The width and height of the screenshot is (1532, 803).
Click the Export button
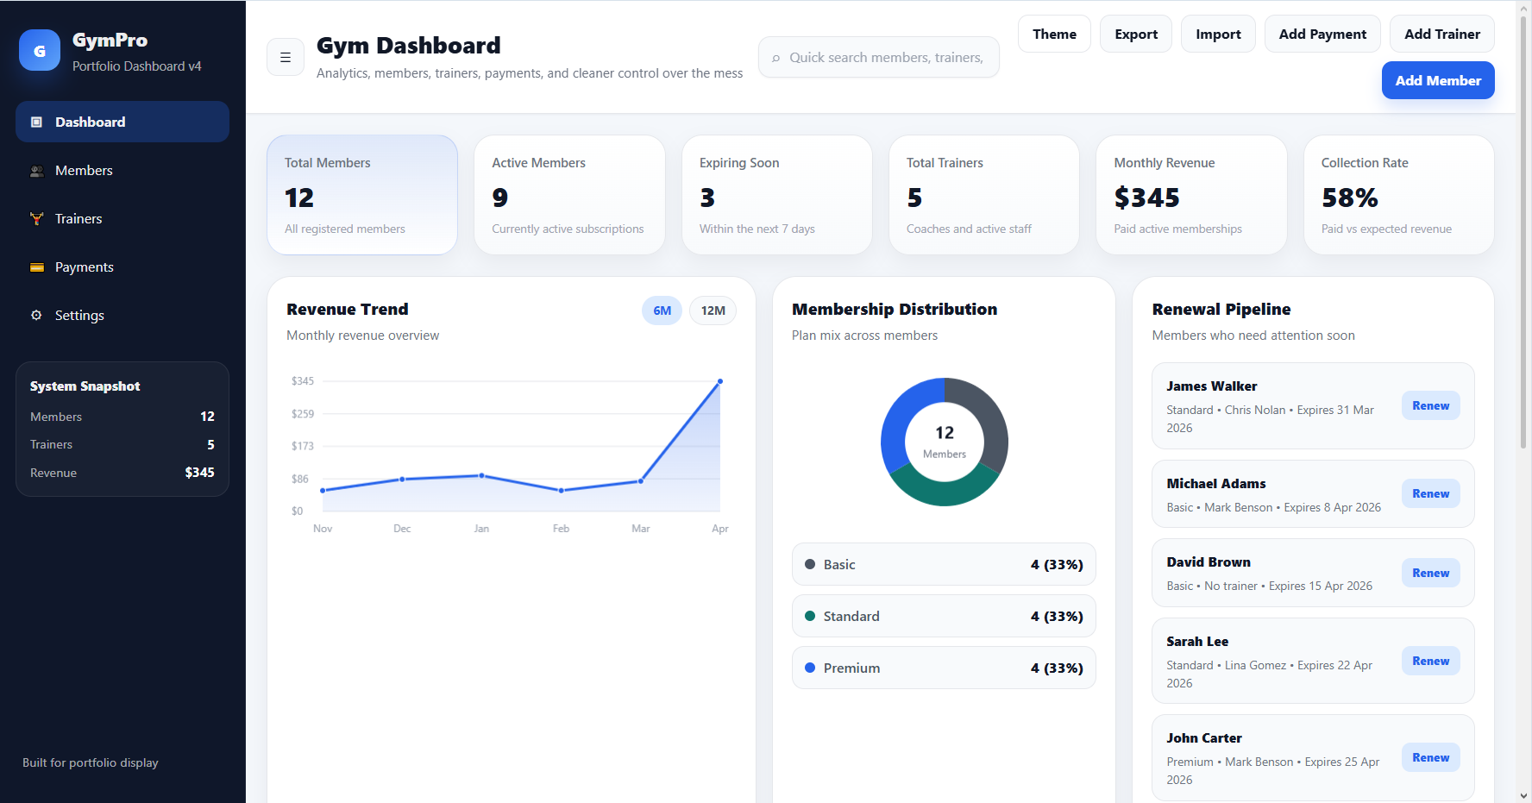(1136, 34)
